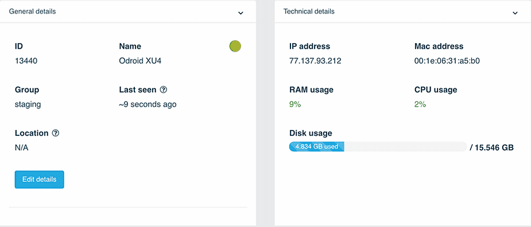Click the IP address label
The width and height of the screenshot is (531, 227).
pyautogui.click(x=309, y=46)
